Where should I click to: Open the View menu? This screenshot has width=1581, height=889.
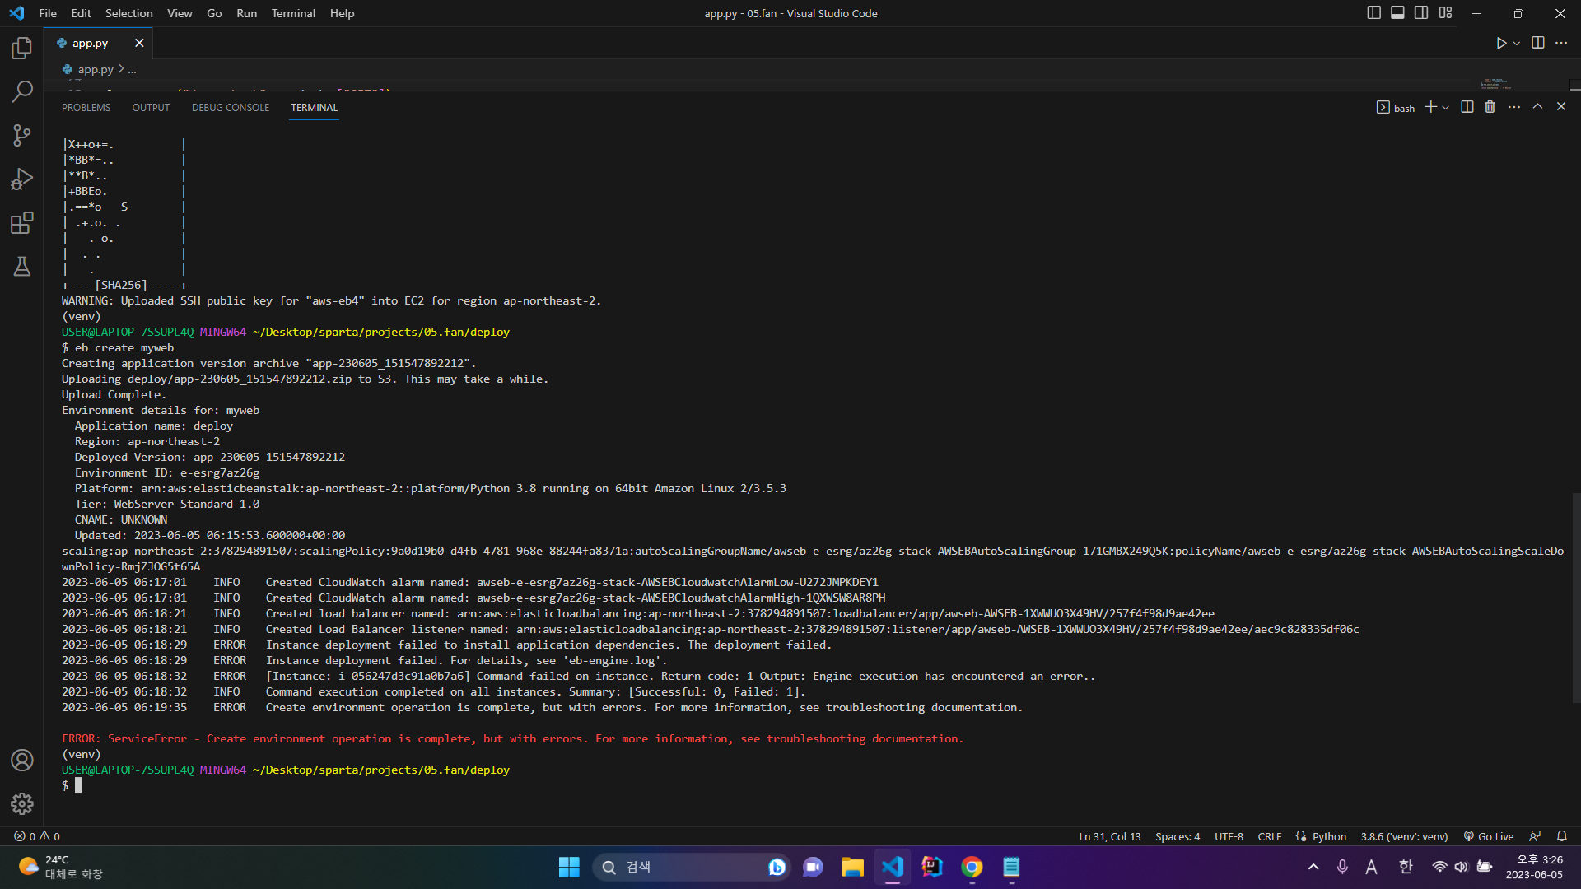click(x=180, y=13)
